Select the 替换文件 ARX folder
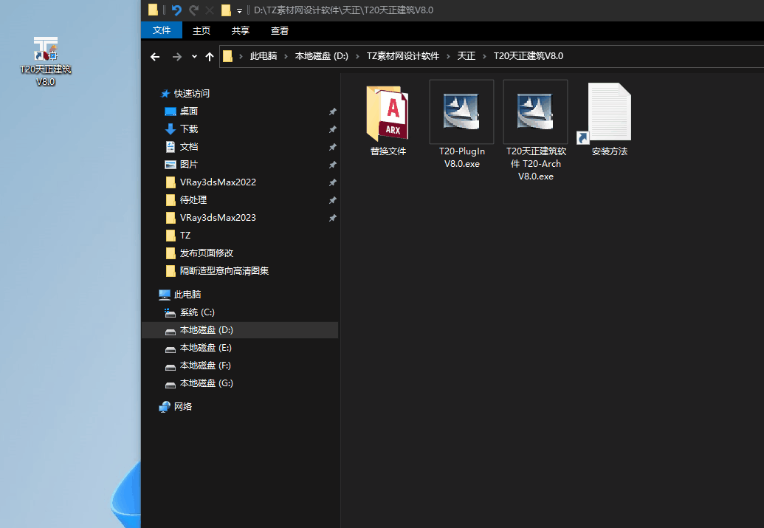The height and width of the screenshot is (528, 764). coord(388,120)
